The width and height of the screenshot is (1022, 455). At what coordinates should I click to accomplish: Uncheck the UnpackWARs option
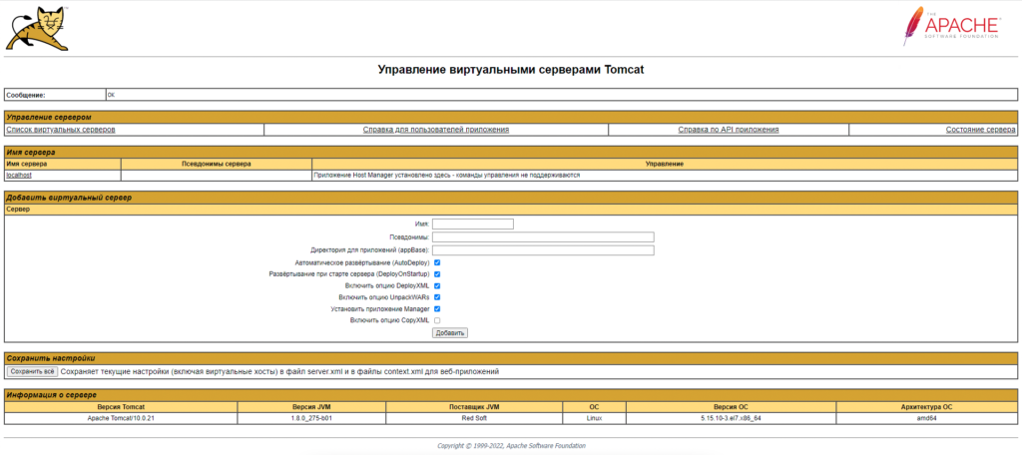pos(437,297)
